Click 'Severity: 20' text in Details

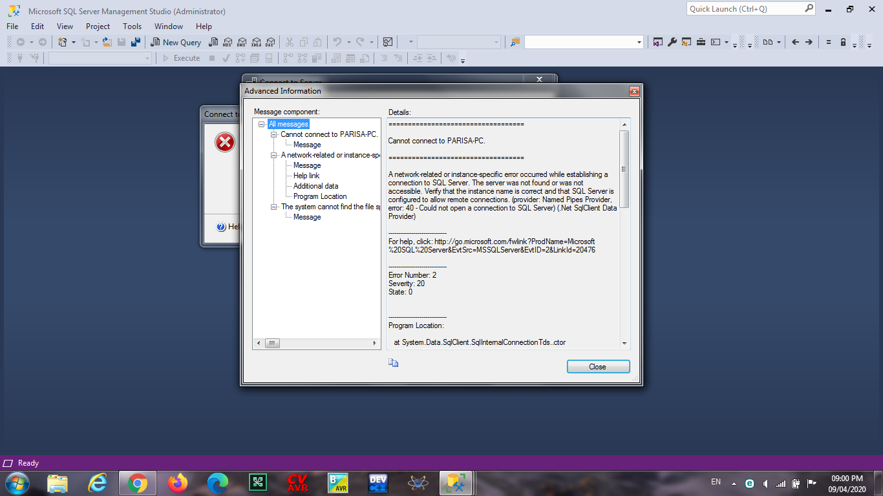(407, 284)
